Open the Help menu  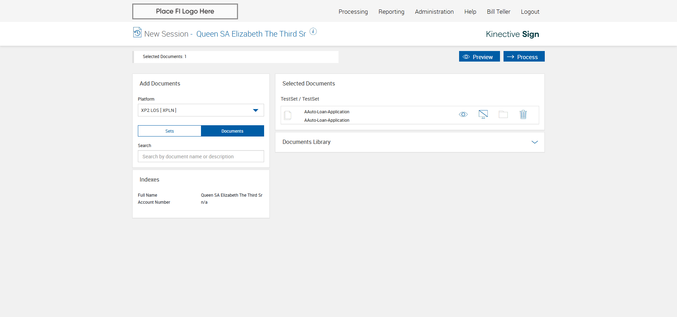(x=470, y=12)
